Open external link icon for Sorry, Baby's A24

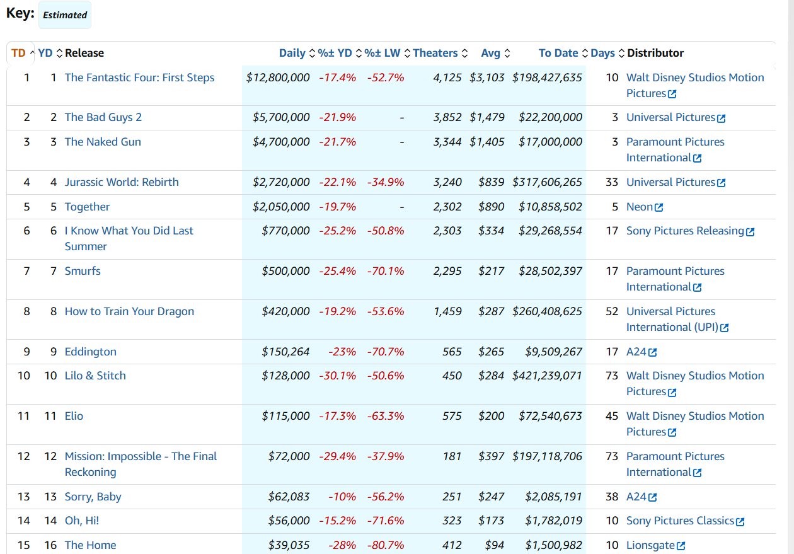[x=653, y=497]
